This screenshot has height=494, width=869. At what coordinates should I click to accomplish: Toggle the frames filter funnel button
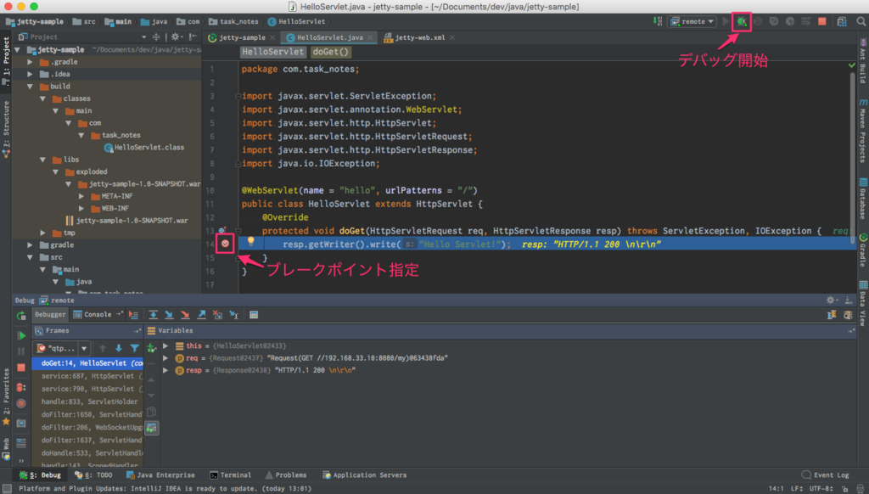(x=135, y=348)
